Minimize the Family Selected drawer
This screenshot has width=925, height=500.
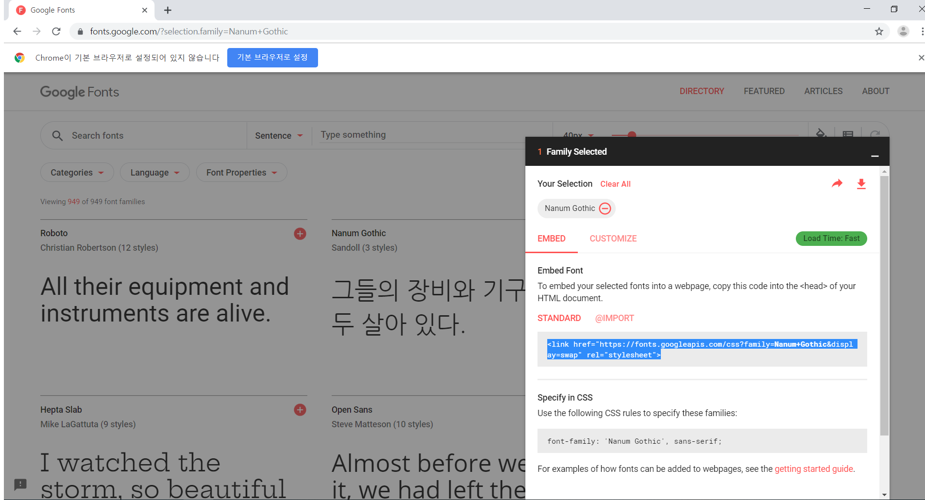pos(875,156)
